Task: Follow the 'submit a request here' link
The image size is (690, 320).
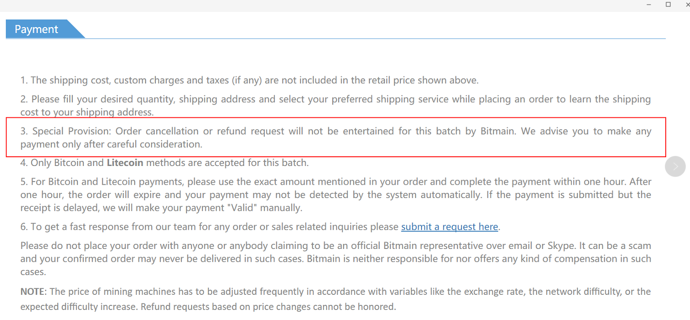Action: [449, 226]
